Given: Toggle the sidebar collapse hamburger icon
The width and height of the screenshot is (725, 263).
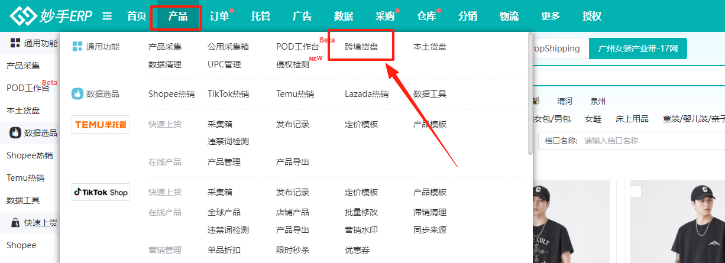Looking at the screenshot, I should (x=107, y=16).
